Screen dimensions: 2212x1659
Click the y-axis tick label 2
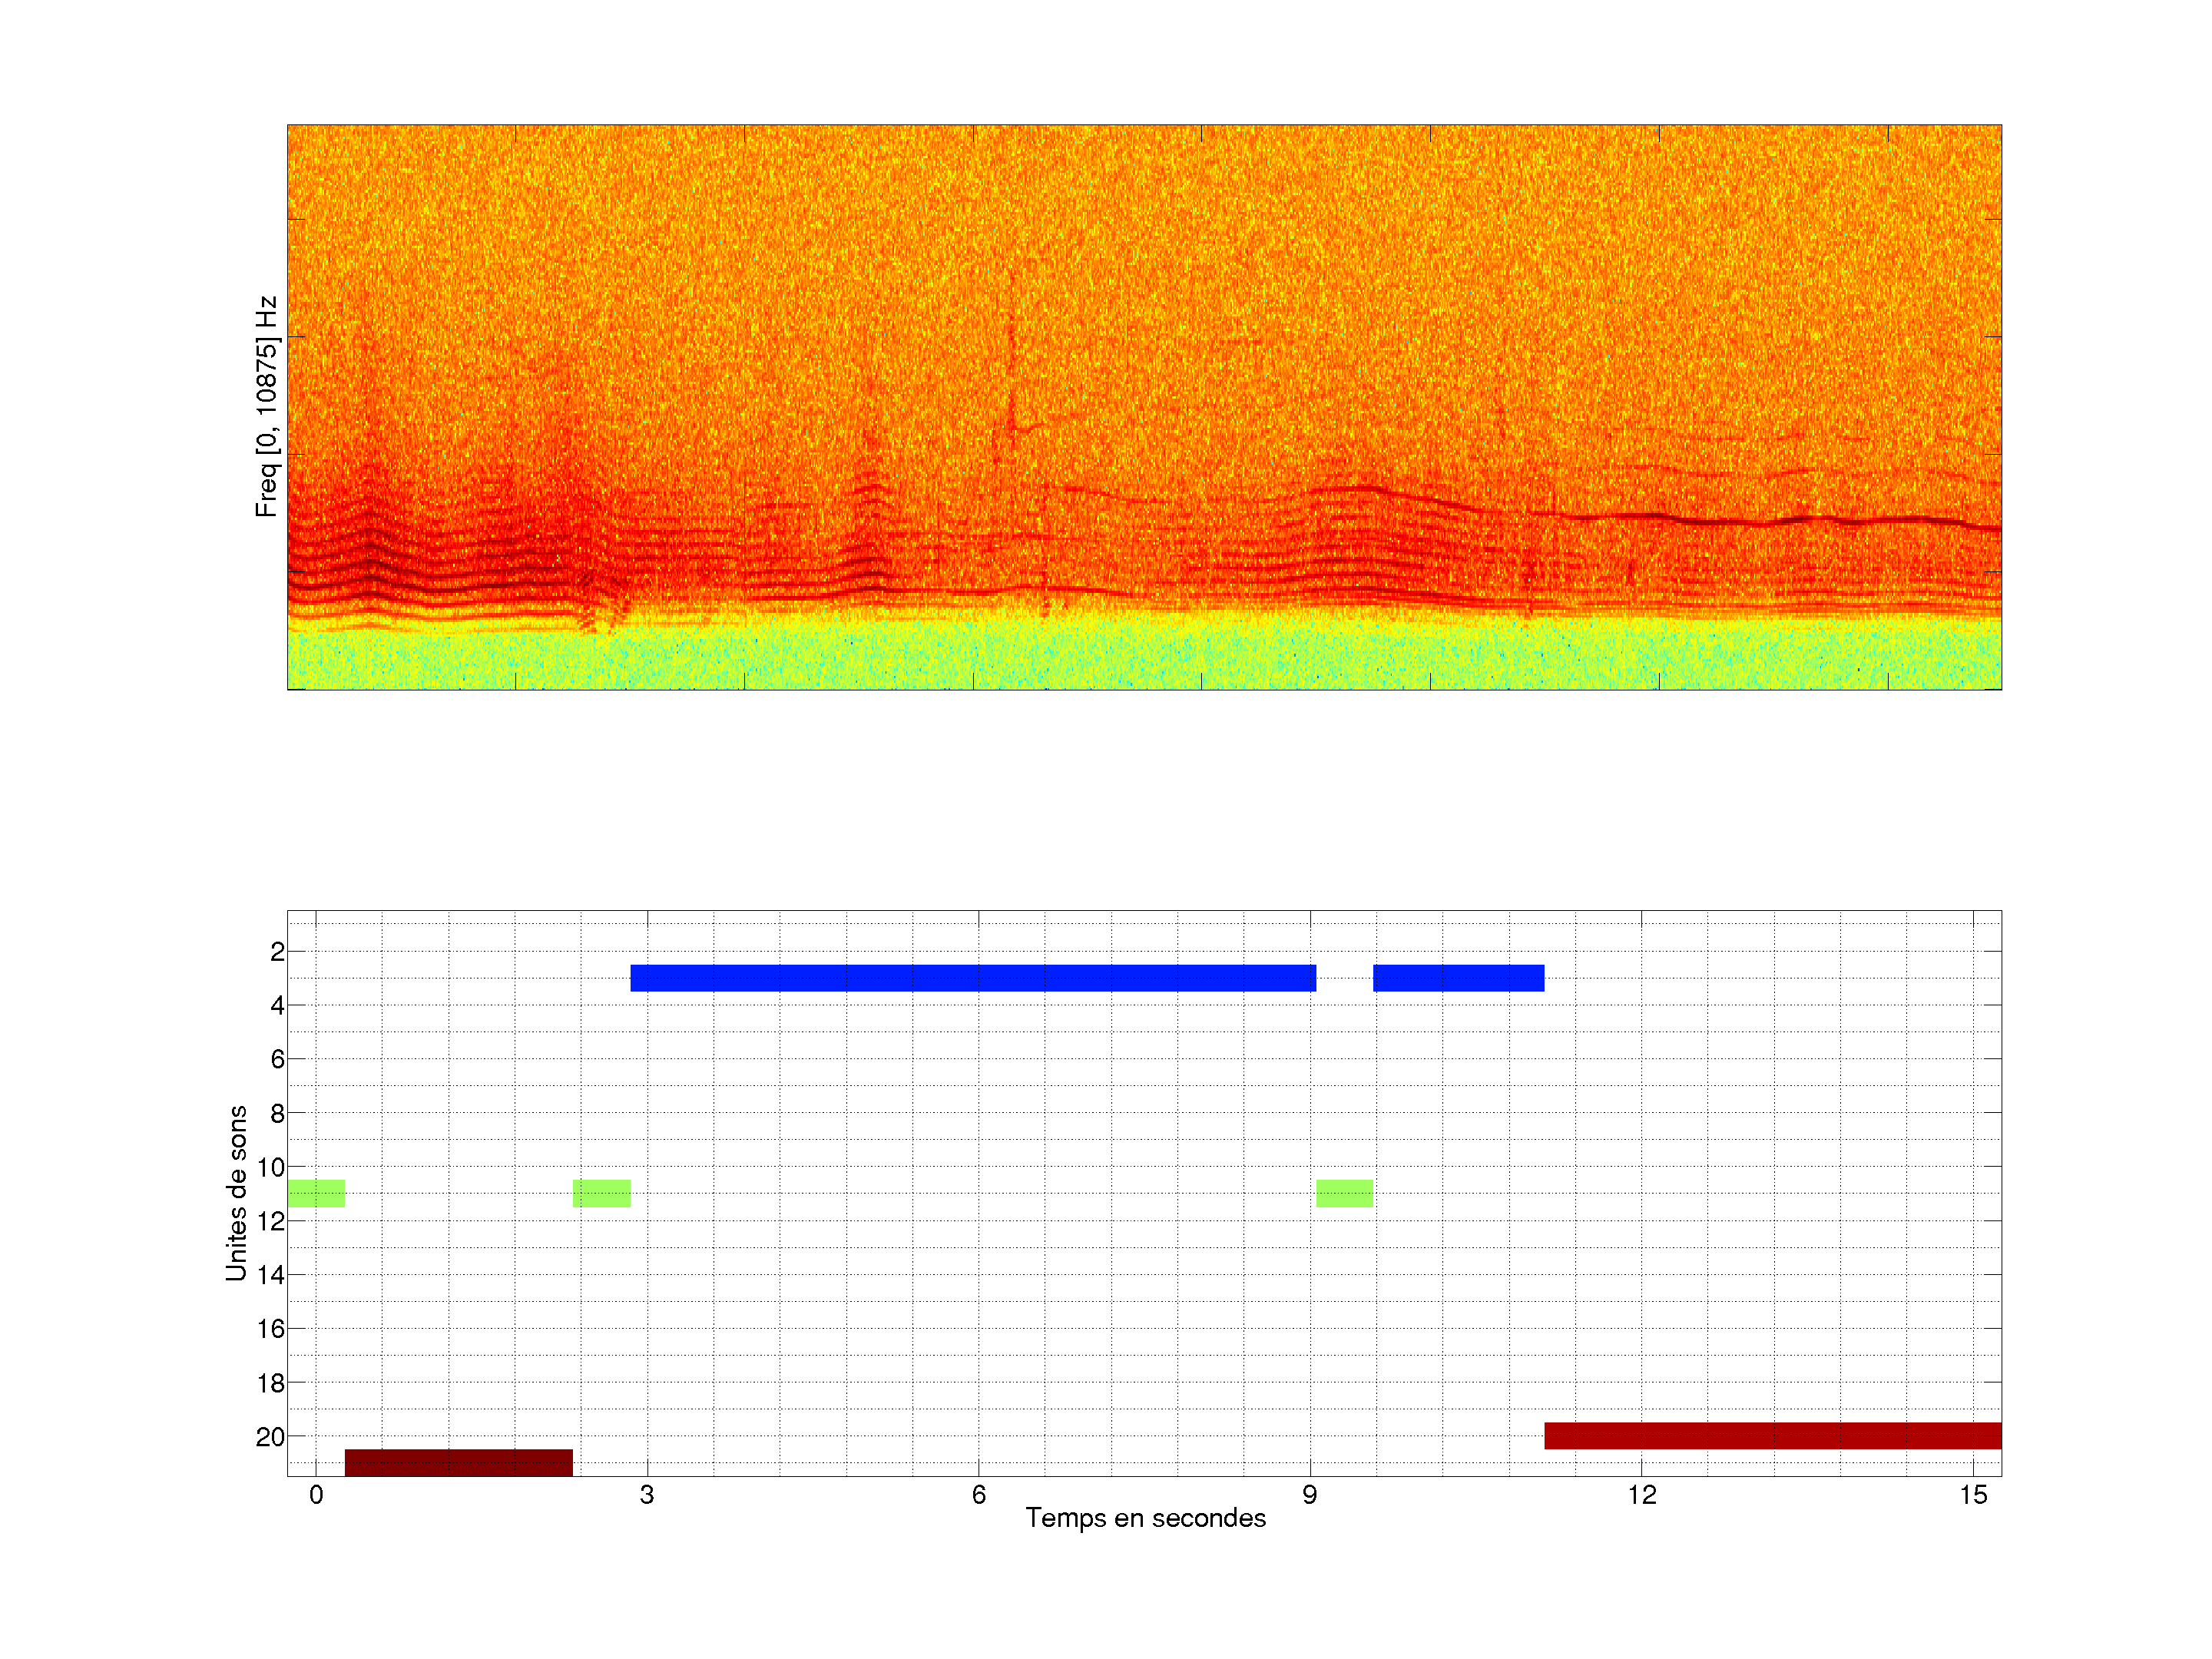point(277,952)
